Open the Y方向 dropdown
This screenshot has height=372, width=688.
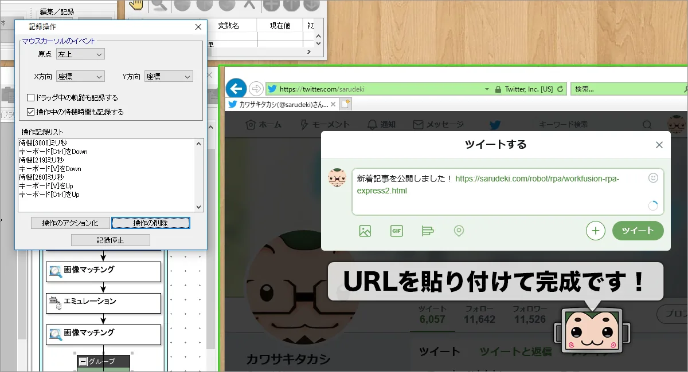point(169,77)
